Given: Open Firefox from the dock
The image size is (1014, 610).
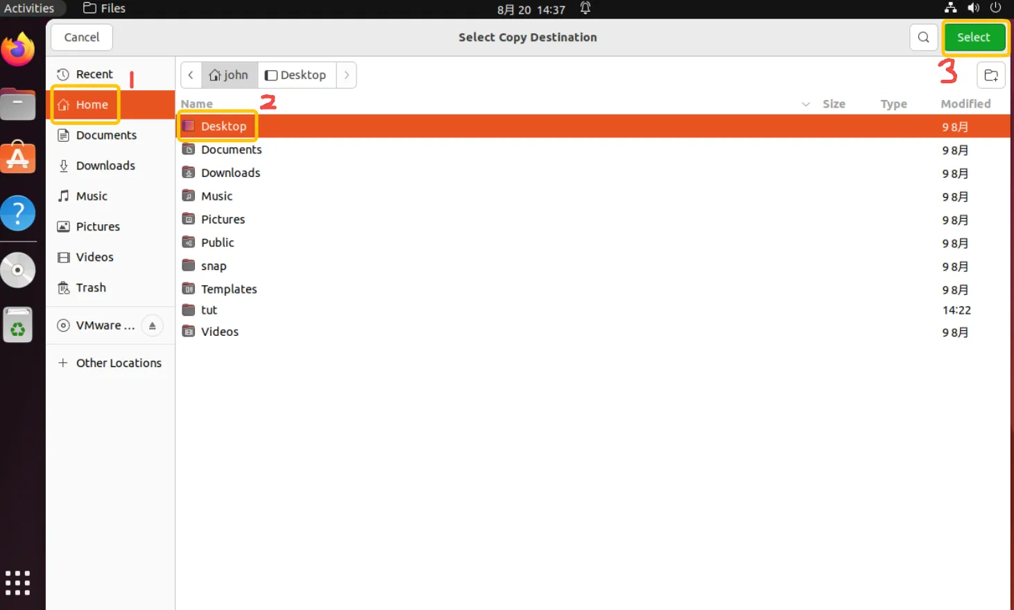Looking at the screenshot, I should coord(18,49).
